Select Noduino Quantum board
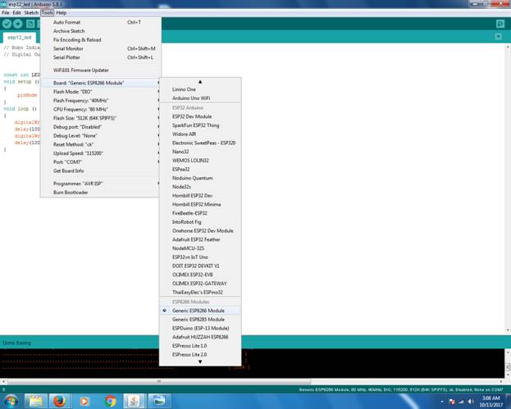Image resolution: width=511 pixels, height=409 pixels. [x=200, y=178]
